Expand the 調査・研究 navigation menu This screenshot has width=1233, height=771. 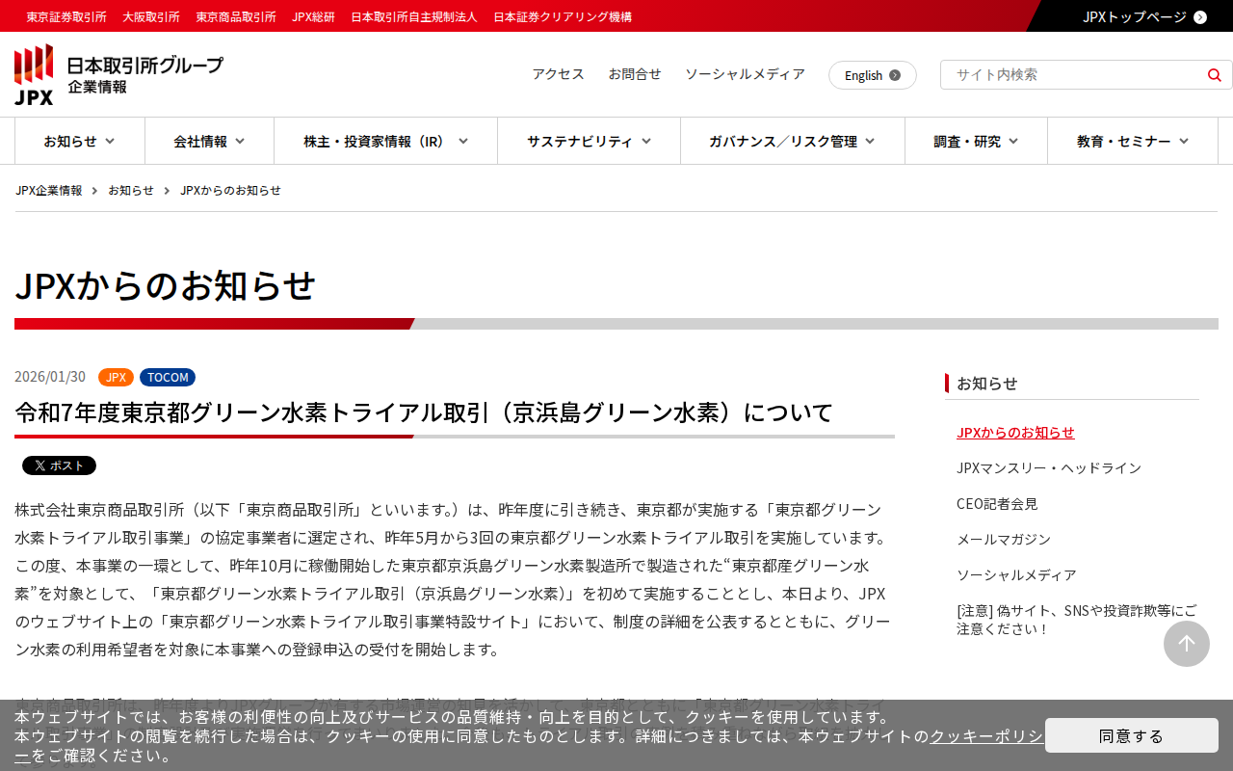[976, 141]
